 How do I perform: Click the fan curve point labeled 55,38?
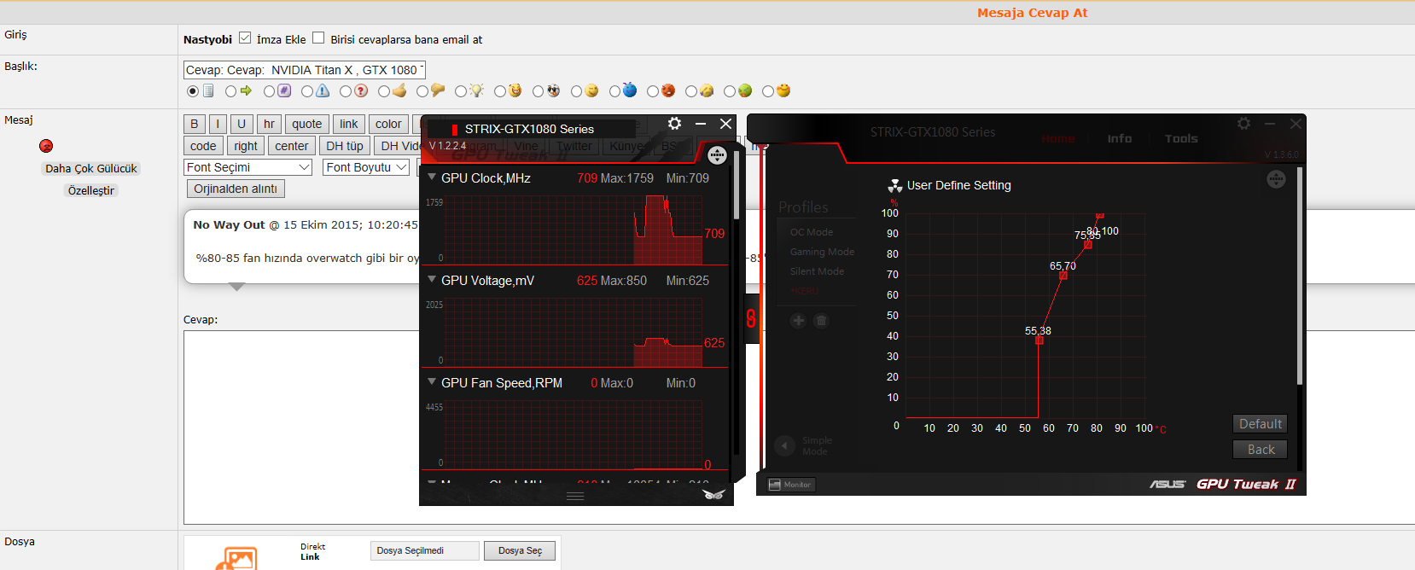tap(1039, 340)
